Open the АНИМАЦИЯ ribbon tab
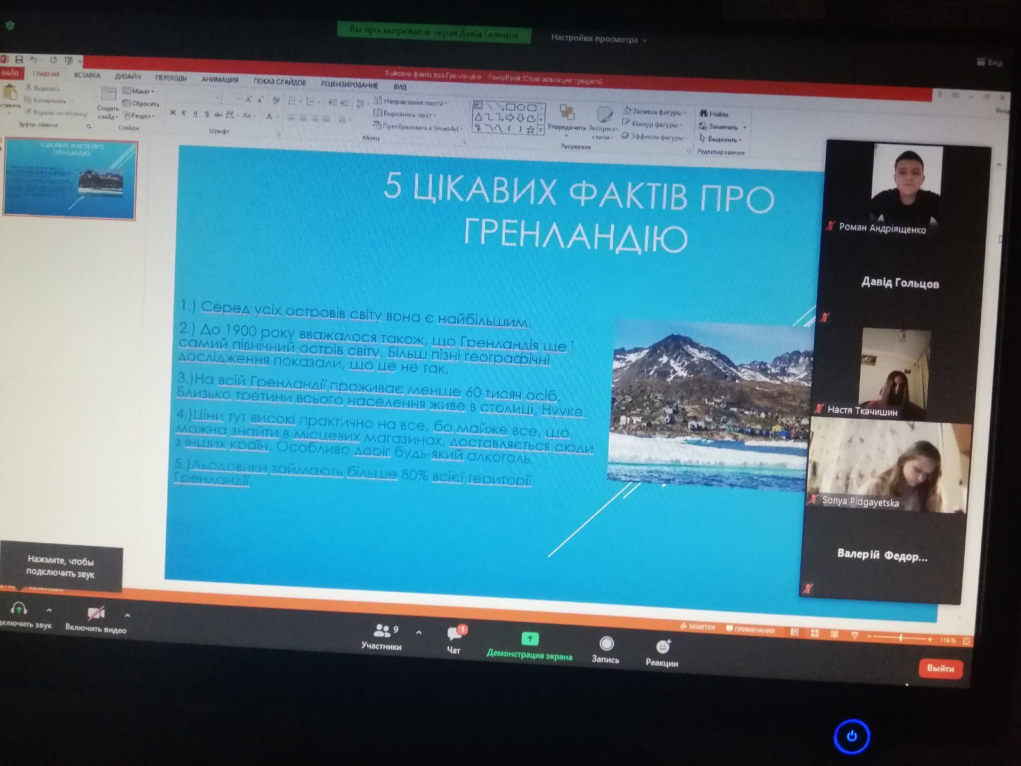Image resolution: width=1021 pixels, height=766 pixels. pyautogui.click(x=220, y=80)
